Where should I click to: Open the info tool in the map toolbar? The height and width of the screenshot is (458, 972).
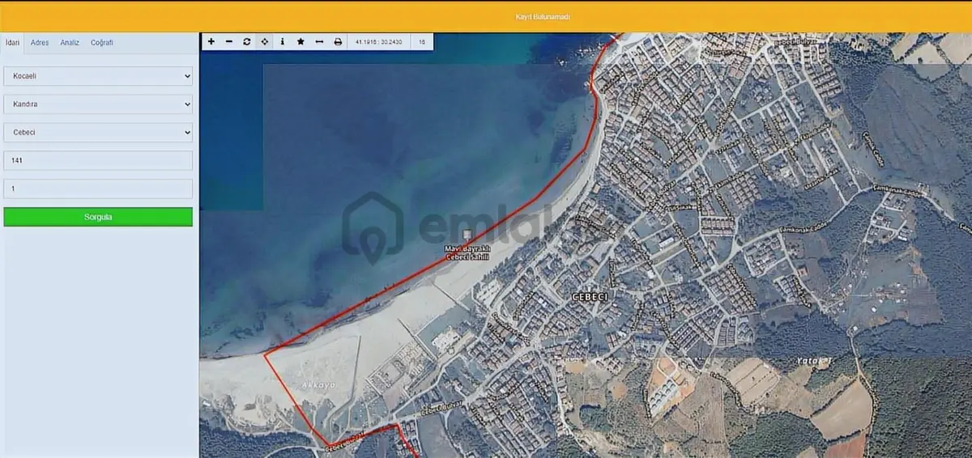283,41
